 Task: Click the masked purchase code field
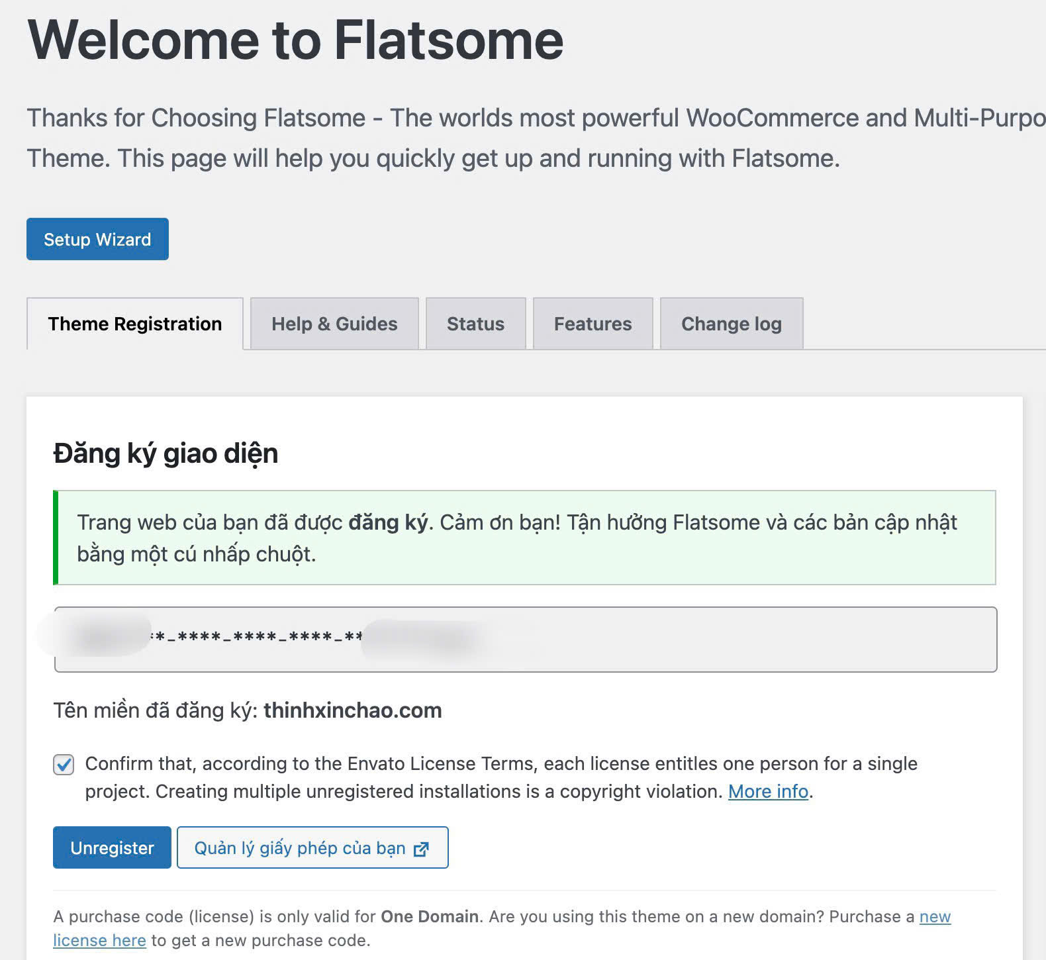[x=525, y=640]
